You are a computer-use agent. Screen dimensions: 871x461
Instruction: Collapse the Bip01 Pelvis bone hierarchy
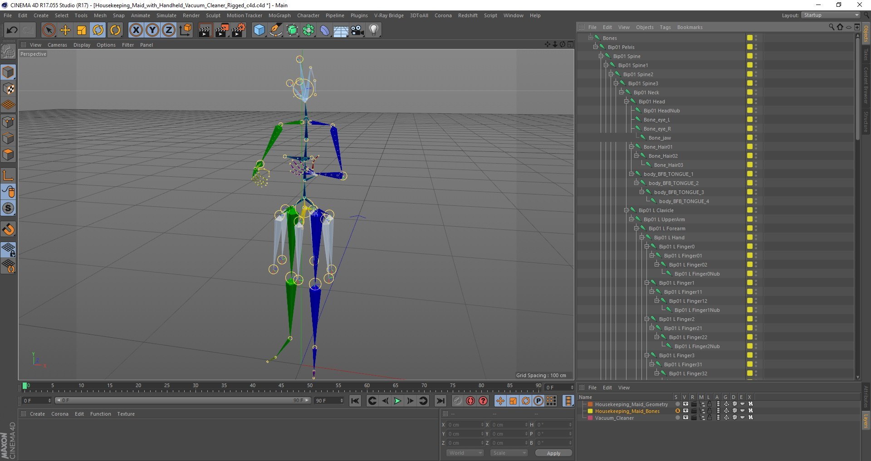pyautogui.click(x=595, y=47)
